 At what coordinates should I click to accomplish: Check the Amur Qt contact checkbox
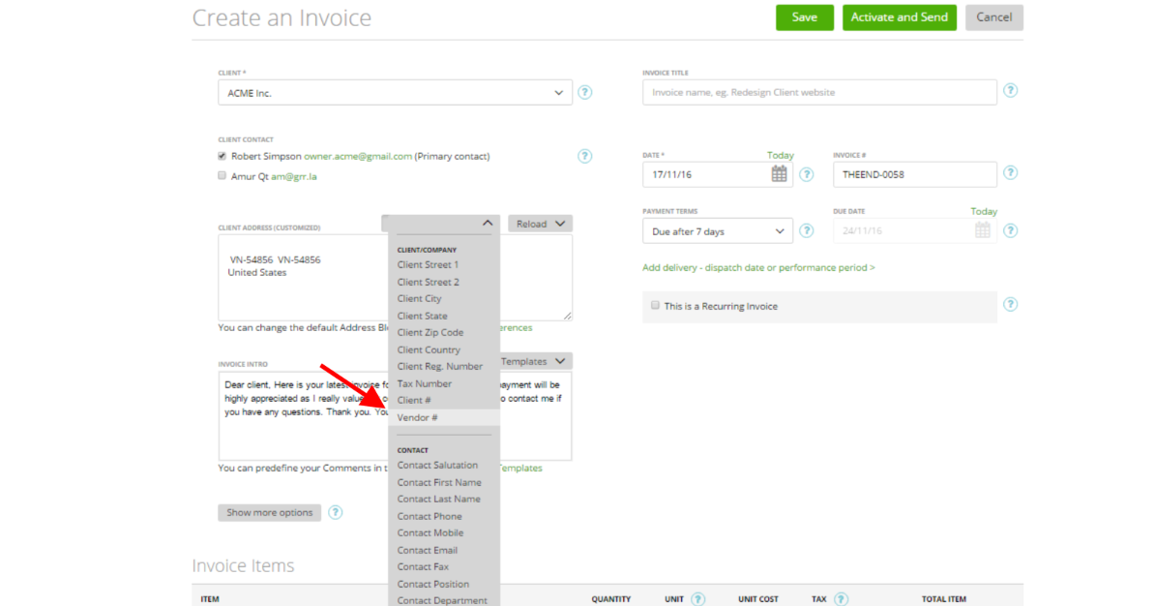pyautogui.click(x=222, y=175)
